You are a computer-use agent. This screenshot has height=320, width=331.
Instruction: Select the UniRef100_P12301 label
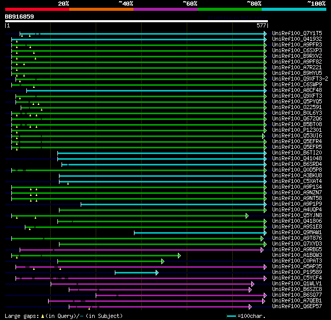point(297,130)
